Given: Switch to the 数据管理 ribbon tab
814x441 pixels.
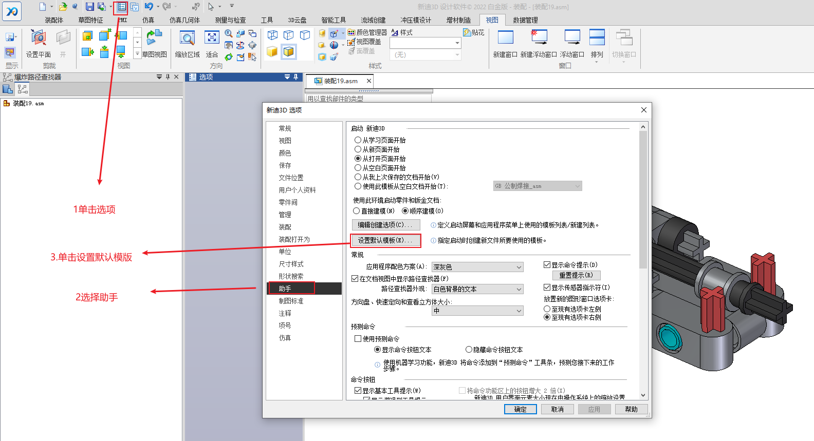Looking at the screenshot, I should pyautogui.click(x=525, y=20).
